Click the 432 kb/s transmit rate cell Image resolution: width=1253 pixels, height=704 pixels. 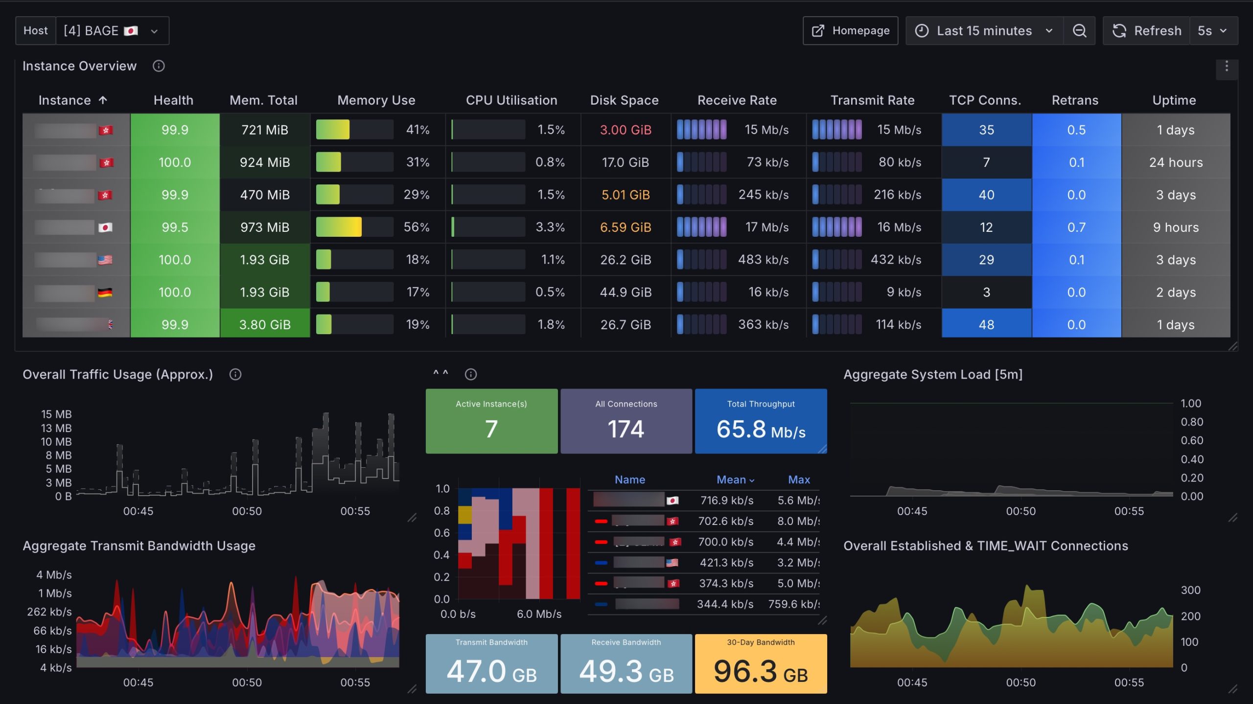coord(874,259)
